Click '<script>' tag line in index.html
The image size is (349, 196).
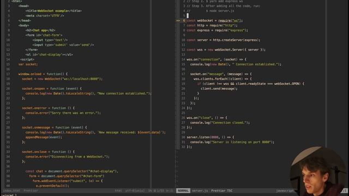tap(27, 59)
